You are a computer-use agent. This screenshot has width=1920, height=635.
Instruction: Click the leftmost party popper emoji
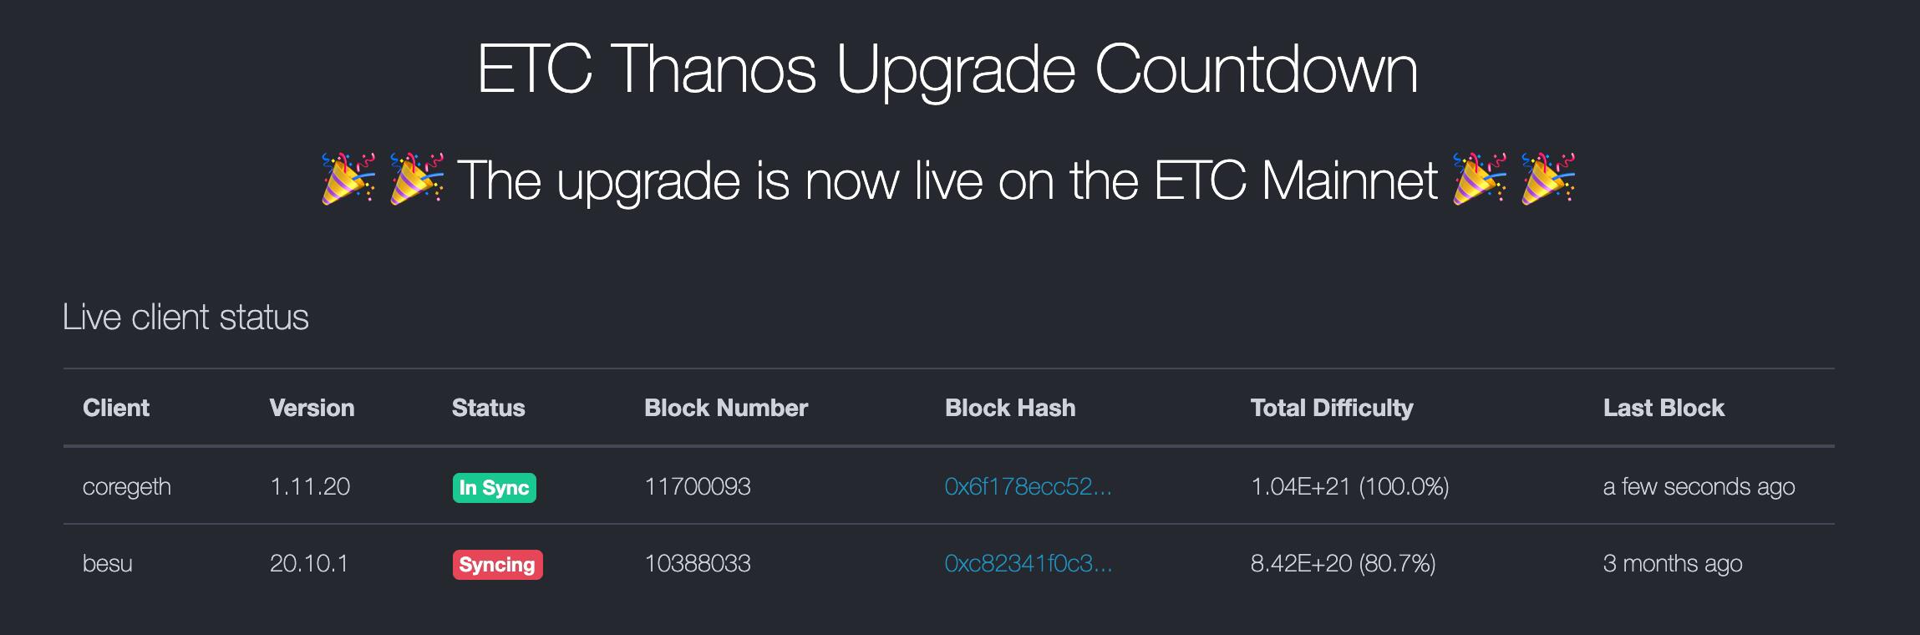(348, 178)
